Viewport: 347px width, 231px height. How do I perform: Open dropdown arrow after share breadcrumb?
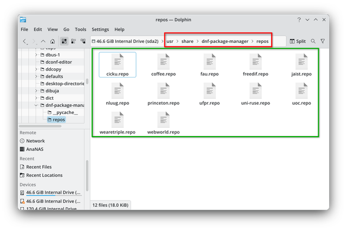(x=197, y=41)
